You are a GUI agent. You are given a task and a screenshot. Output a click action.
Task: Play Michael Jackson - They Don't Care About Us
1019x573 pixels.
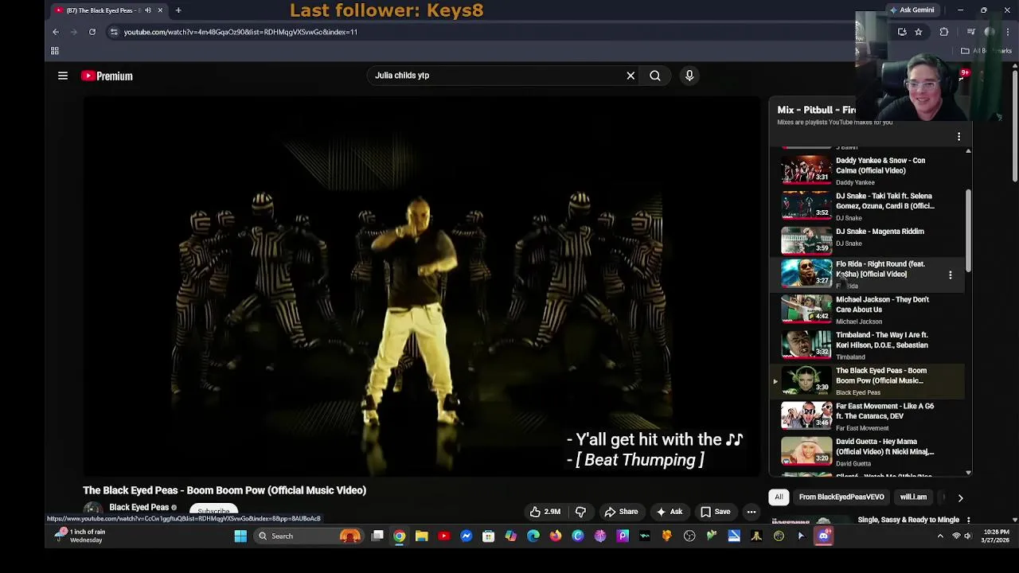(868, 309)
